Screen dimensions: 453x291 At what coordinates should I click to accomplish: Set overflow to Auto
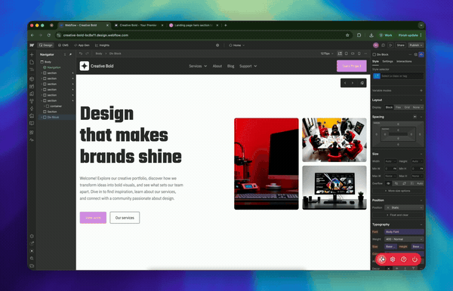tap(420, 183)
